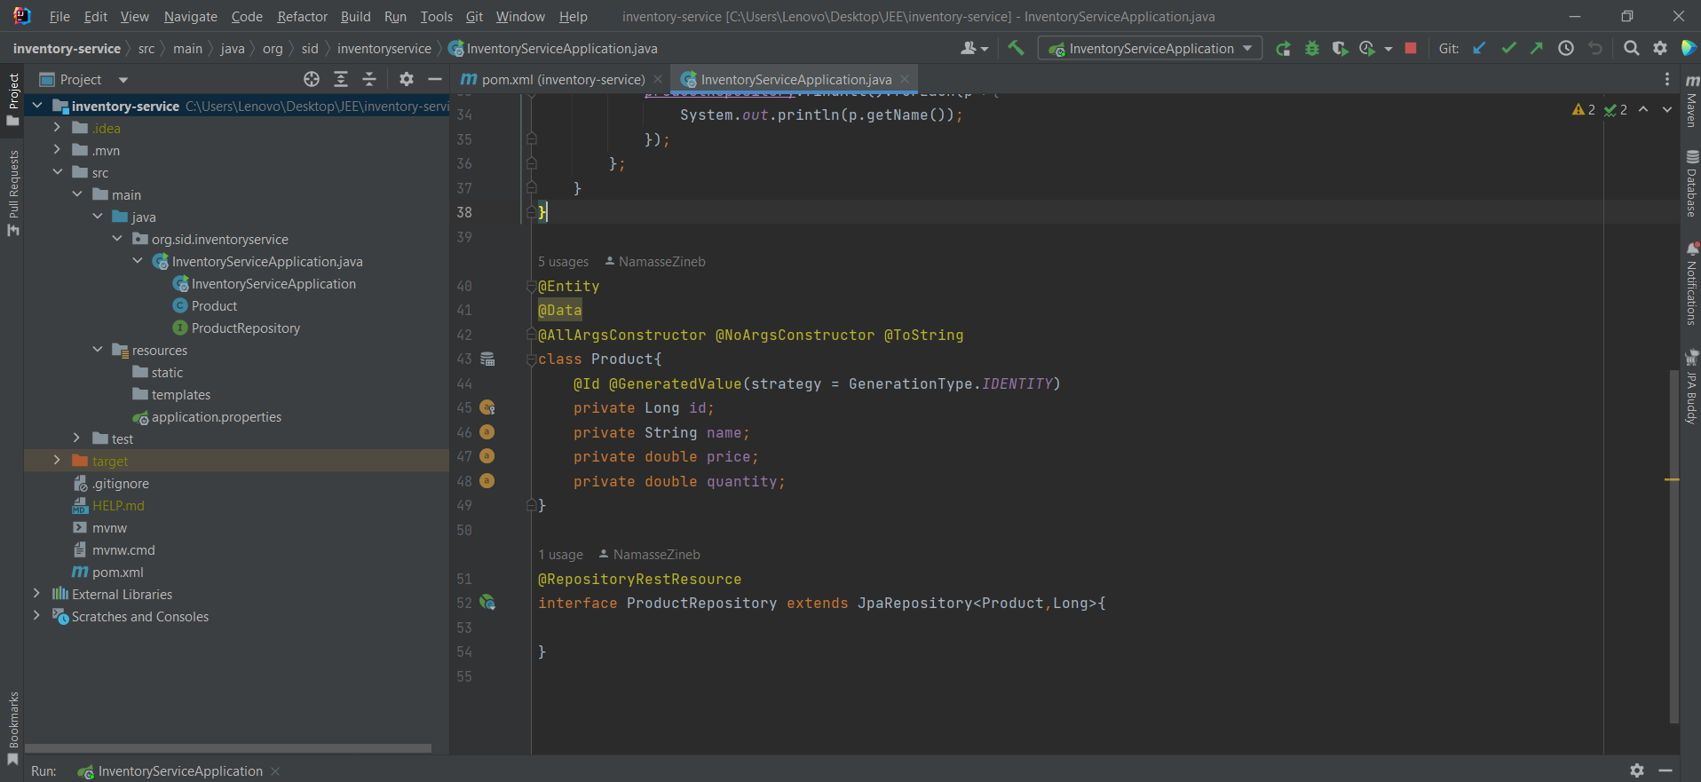Viewport: 1701px width, 782px height.
Task: Select application.properties in the tree
Action: tap(216, 417)
